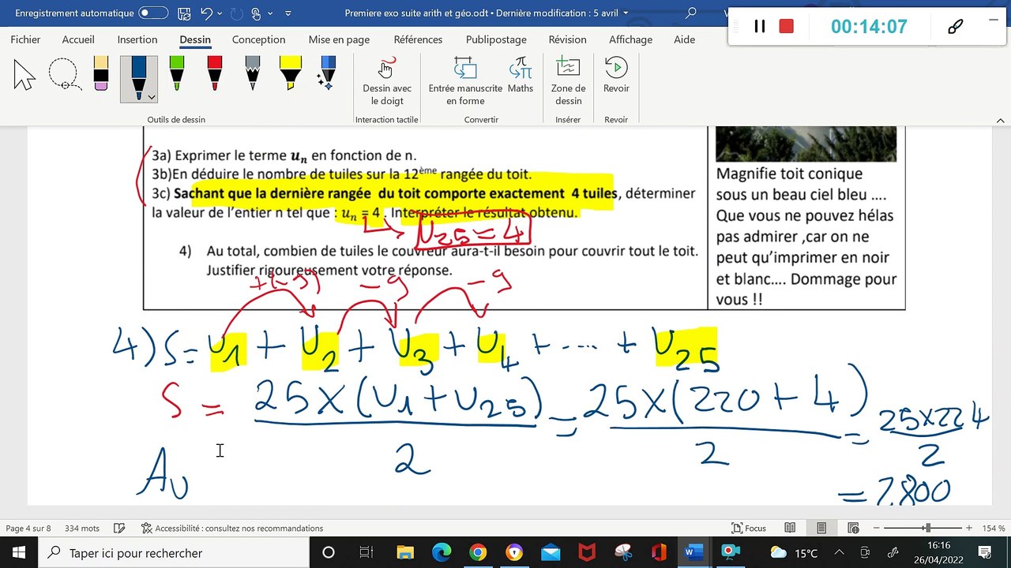This screenshot has width=1011, height=568.
Task: Select the arrow selection tool
Action: click(24, 77)
